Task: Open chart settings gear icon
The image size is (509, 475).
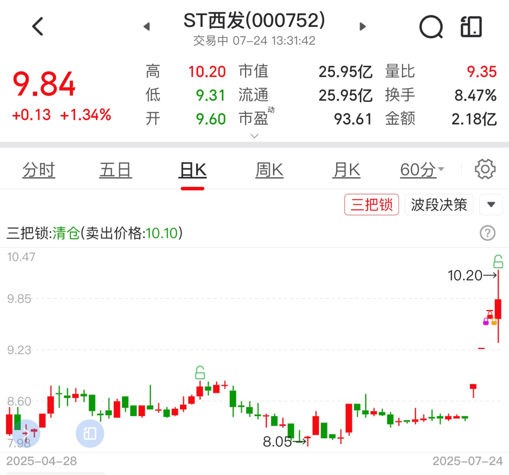Action: point(485,169)
